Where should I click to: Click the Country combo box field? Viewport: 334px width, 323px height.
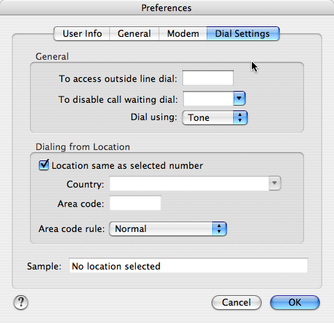(x=189, y=183)
